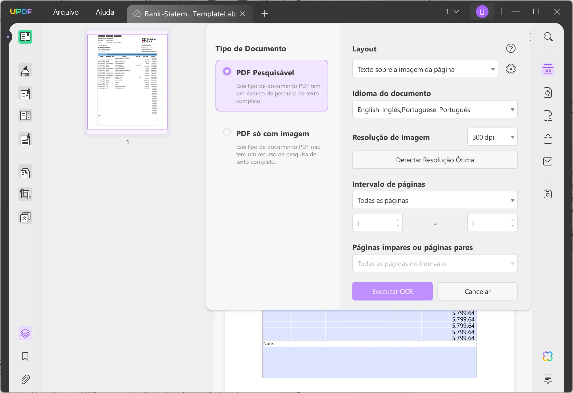Select page 1 thumbnail
Screen dimensions: 573x393
point(127,82)
